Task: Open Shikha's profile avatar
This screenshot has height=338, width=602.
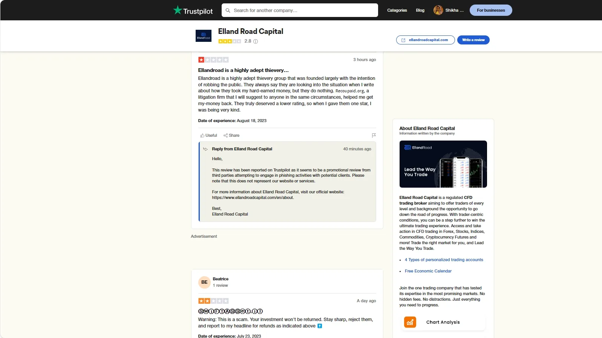Action: (438, 10)
